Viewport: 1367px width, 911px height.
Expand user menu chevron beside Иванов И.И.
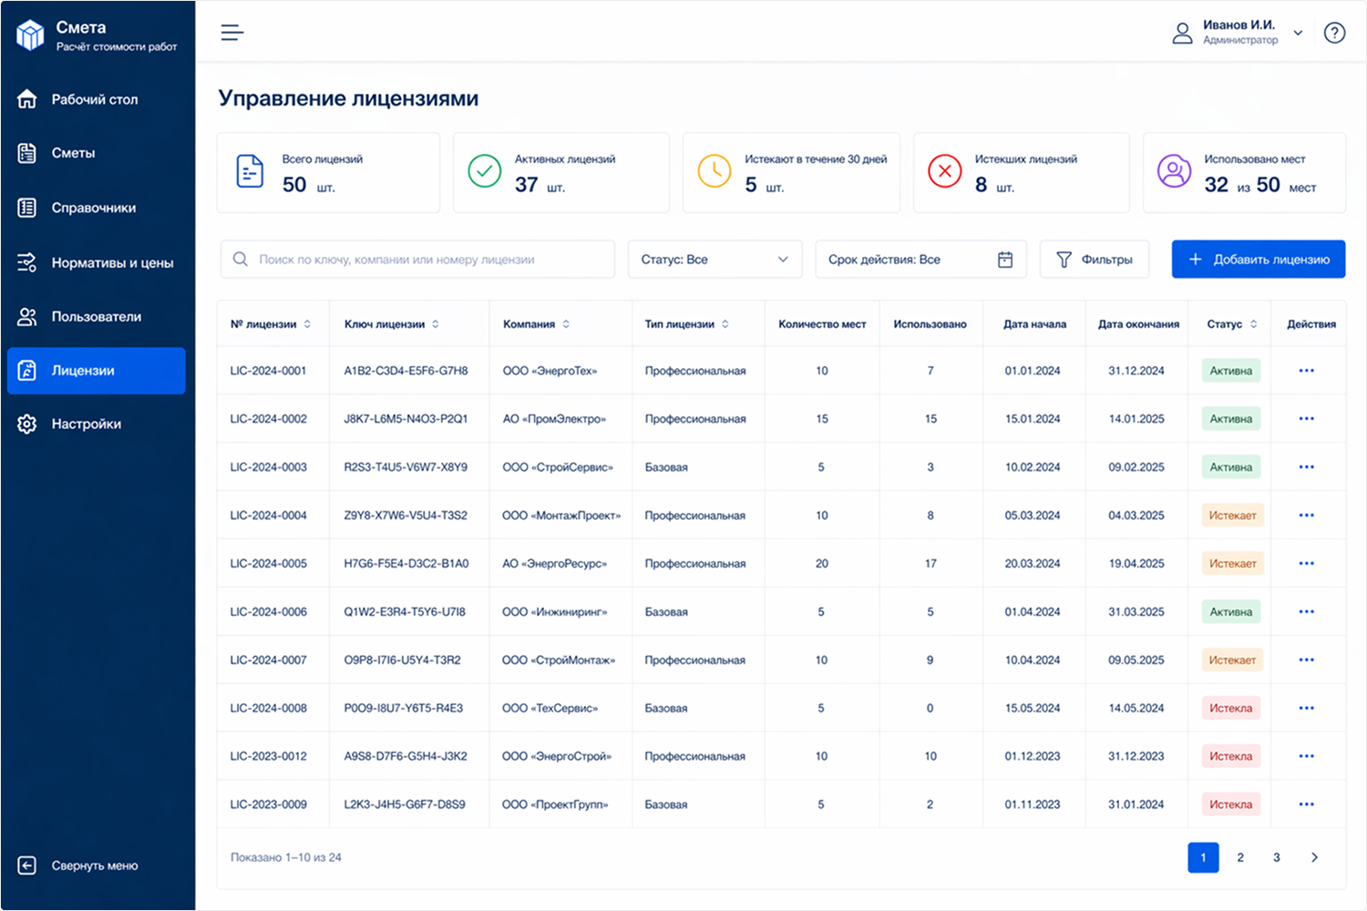[1299, 34]
